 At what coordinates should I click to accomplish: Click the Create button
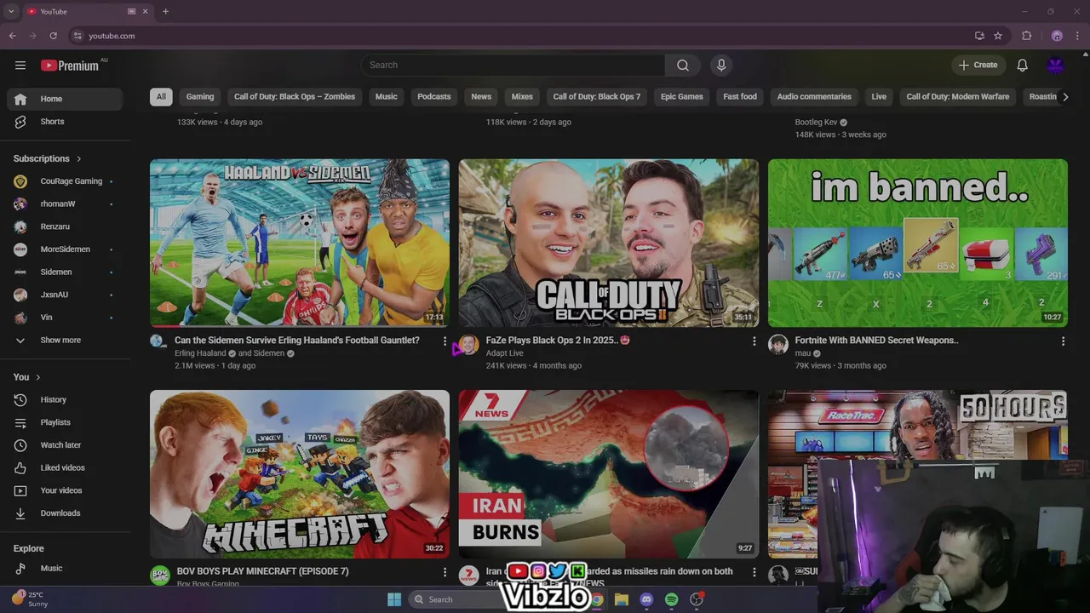(x=978, y=66)
